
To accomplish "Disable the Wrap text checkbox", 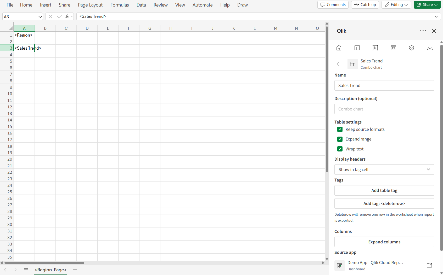I will (x=340, y=149).
